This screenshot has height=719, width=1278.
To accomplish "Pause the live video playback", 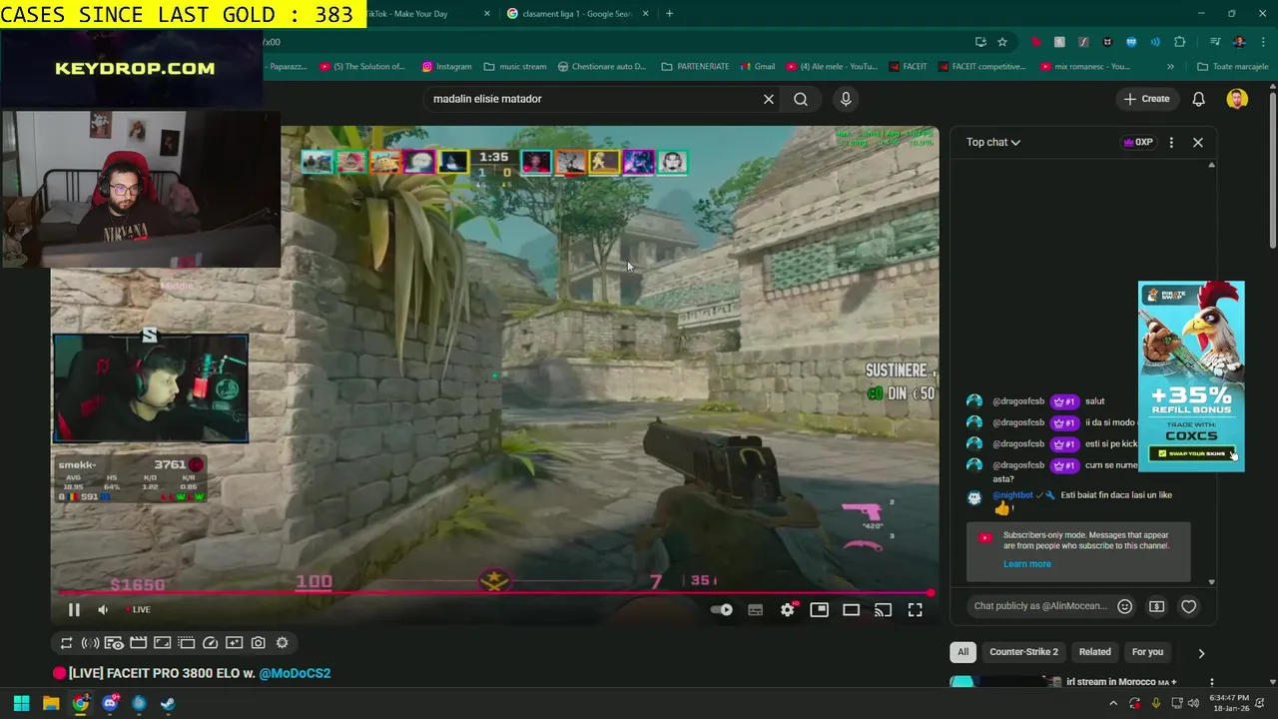I will coord(74,610).
